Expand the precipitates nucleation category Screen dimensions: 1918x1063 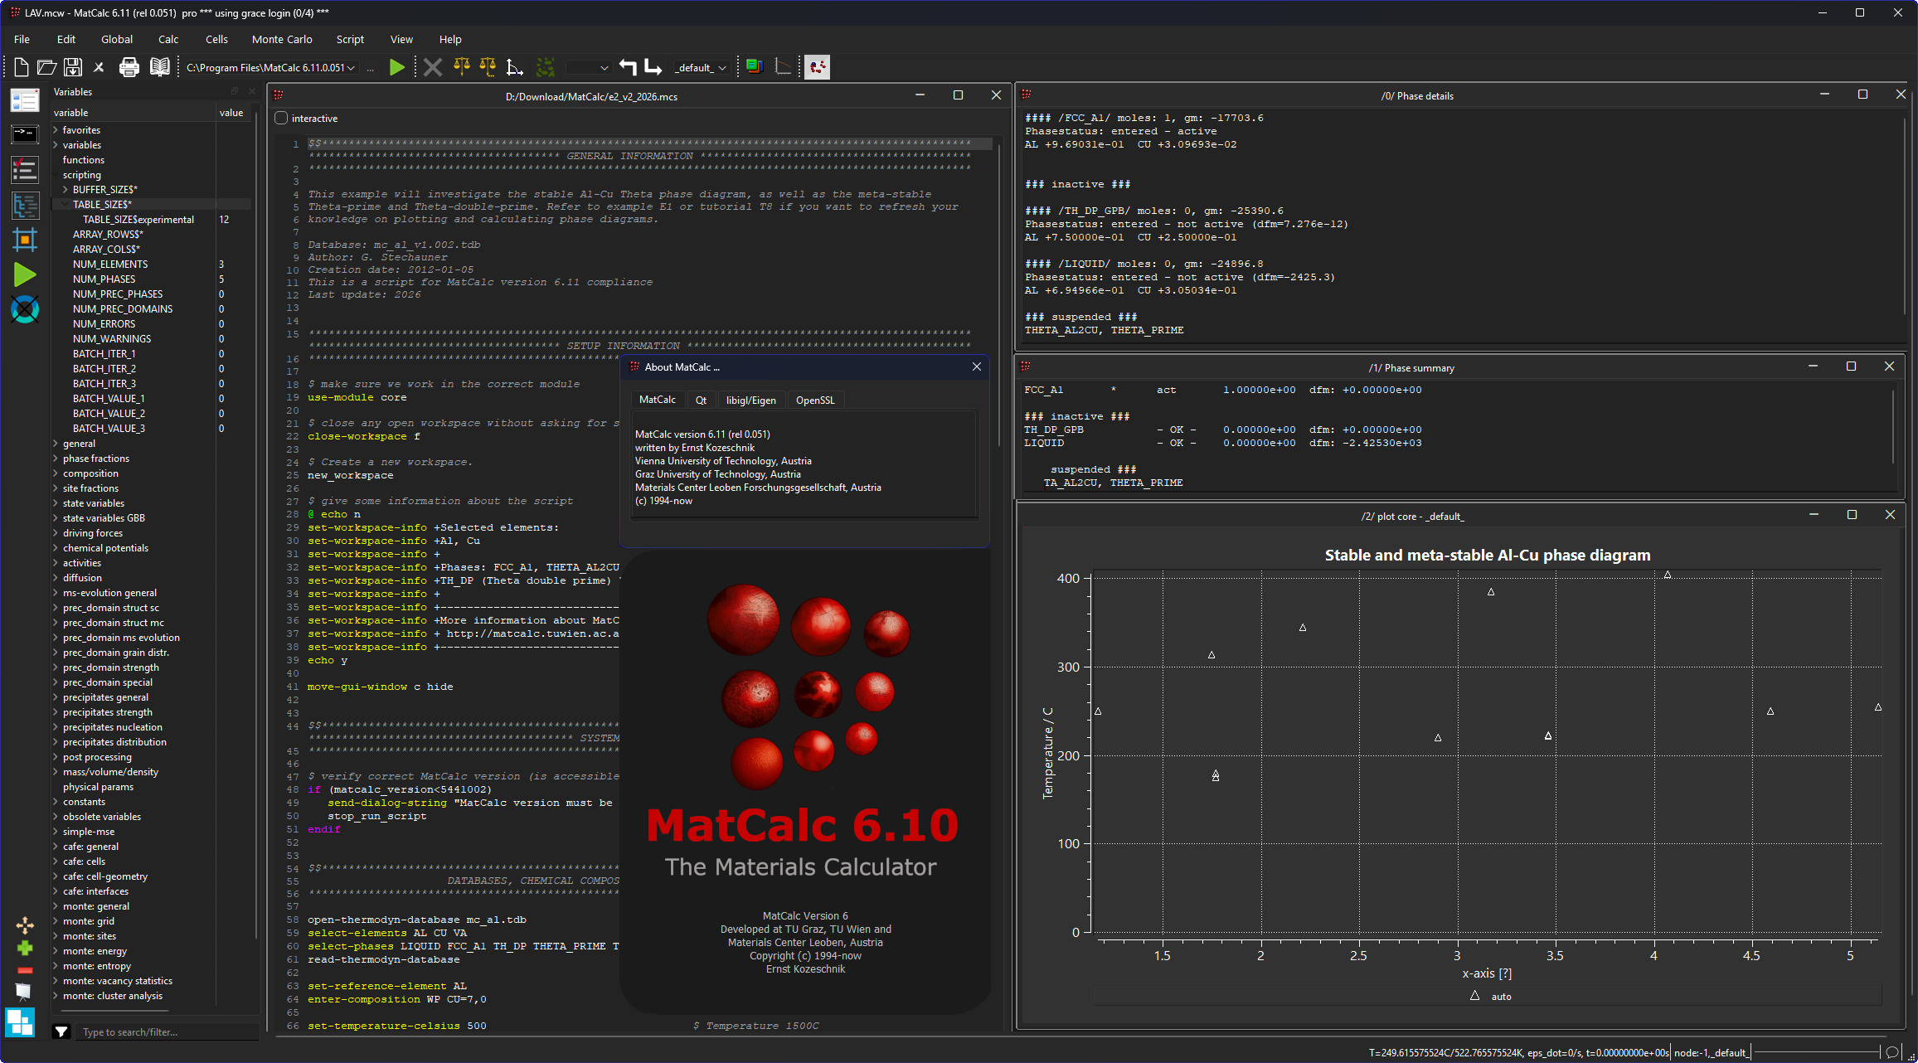pos(56,727)
